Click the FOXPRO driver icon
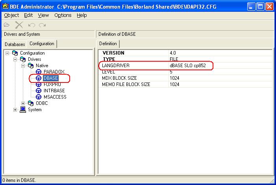The width and height of the screenshot is (276, 185). (x=39, y=84)
